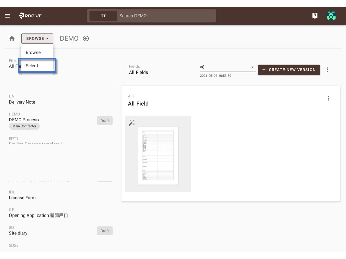Click the Draft chip next to Site diary
Viewport: 346px width, 259px height.
[104, 231]
